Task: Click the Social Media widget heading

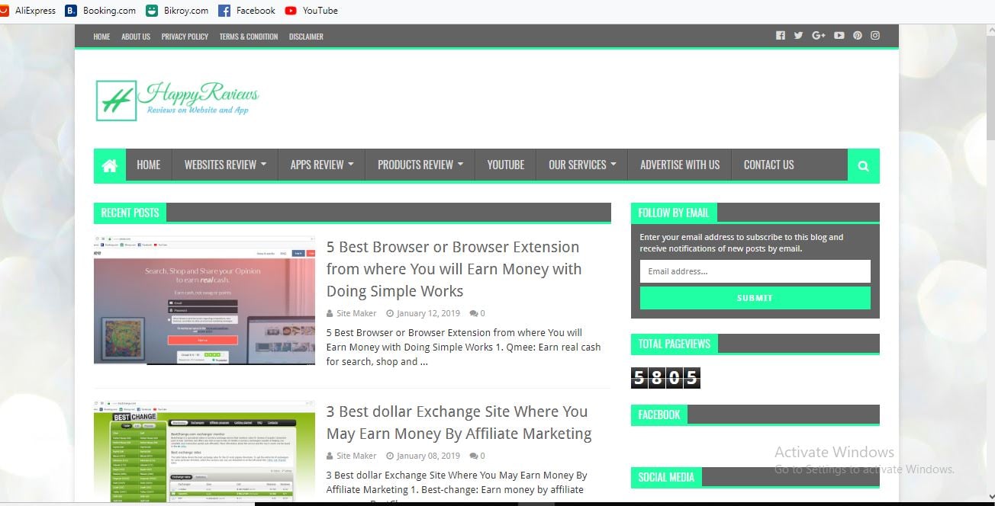Action: coord(666,477)
